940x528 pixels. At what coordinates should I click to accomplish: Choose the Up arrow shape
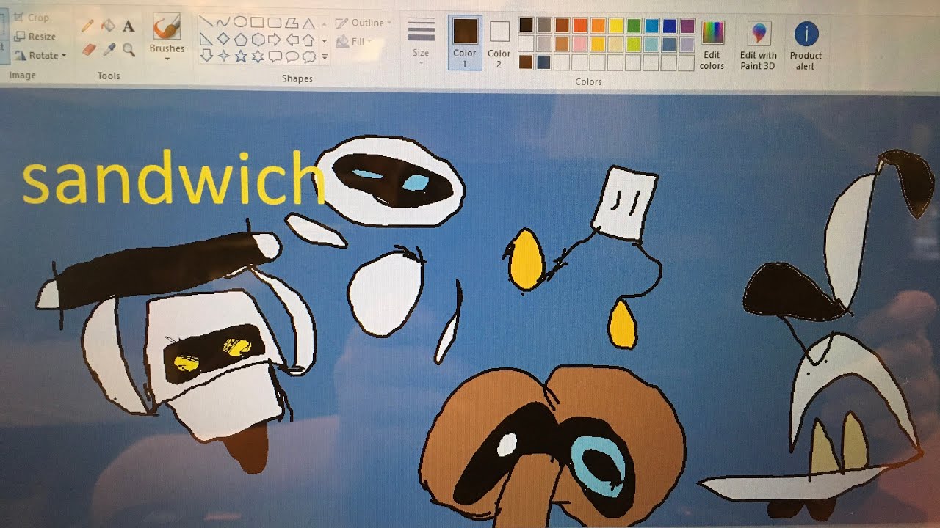tap(308, 40)
